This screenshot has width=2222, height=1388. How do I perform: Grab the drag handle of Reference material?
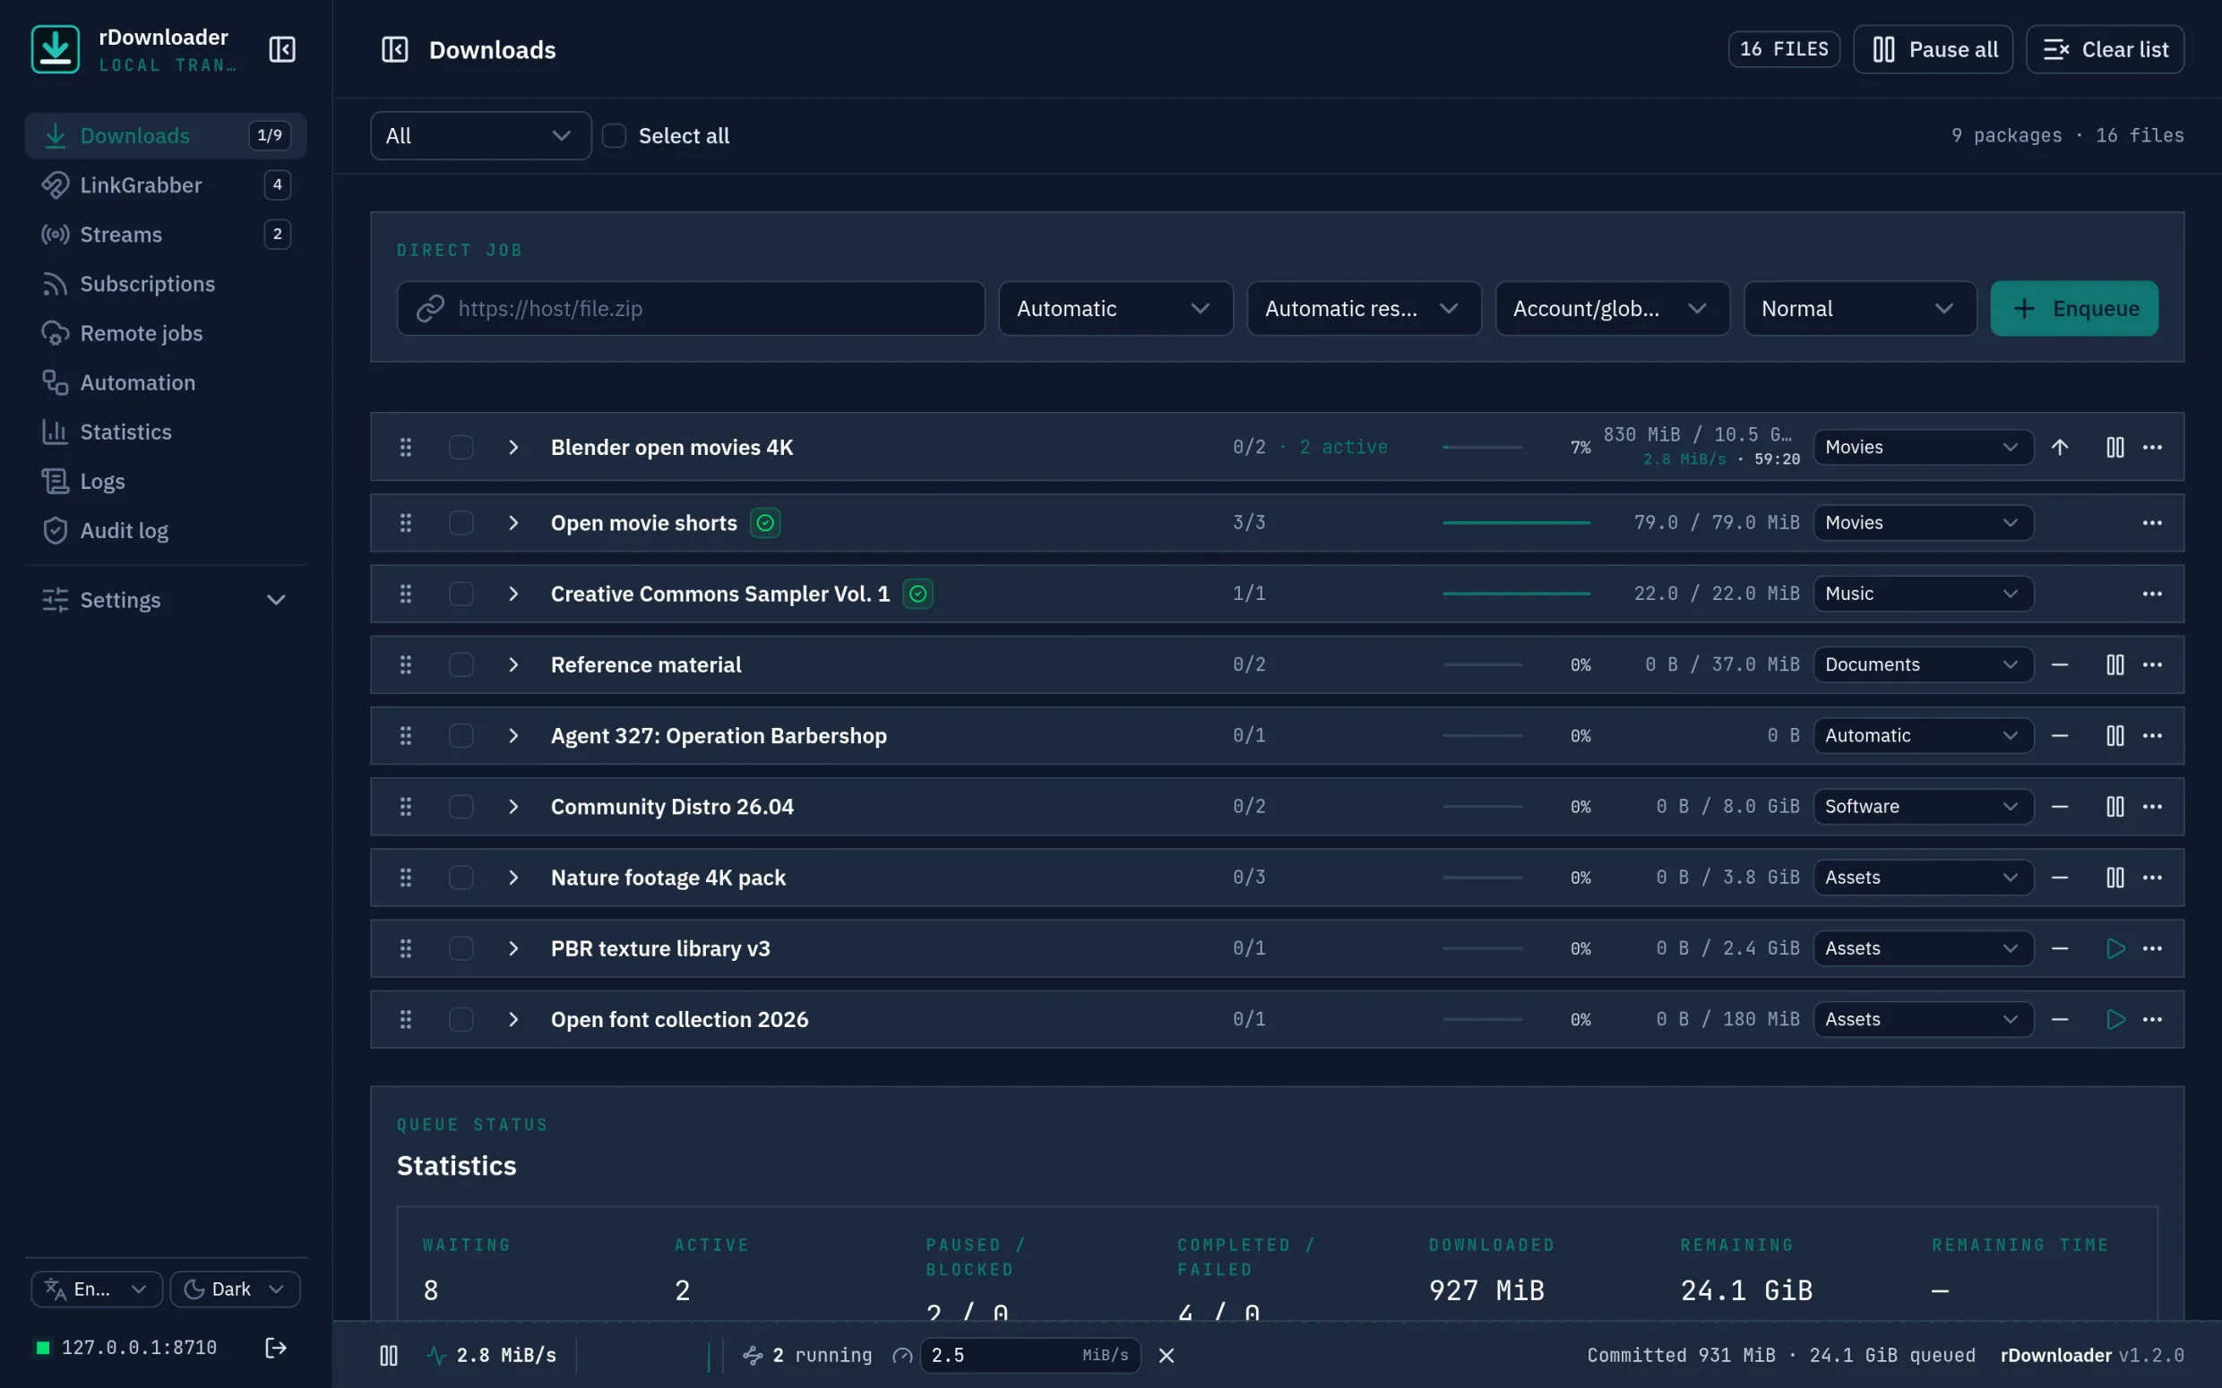coord(406,664)
